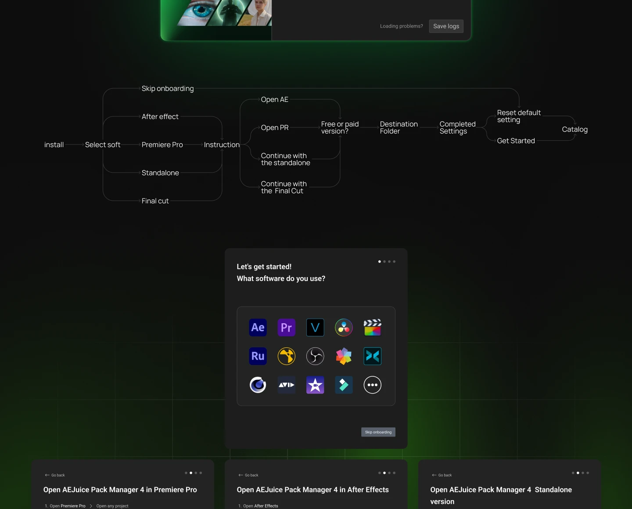
Task: Click 'Open any project' step text
Action: (x=112, y=506)
